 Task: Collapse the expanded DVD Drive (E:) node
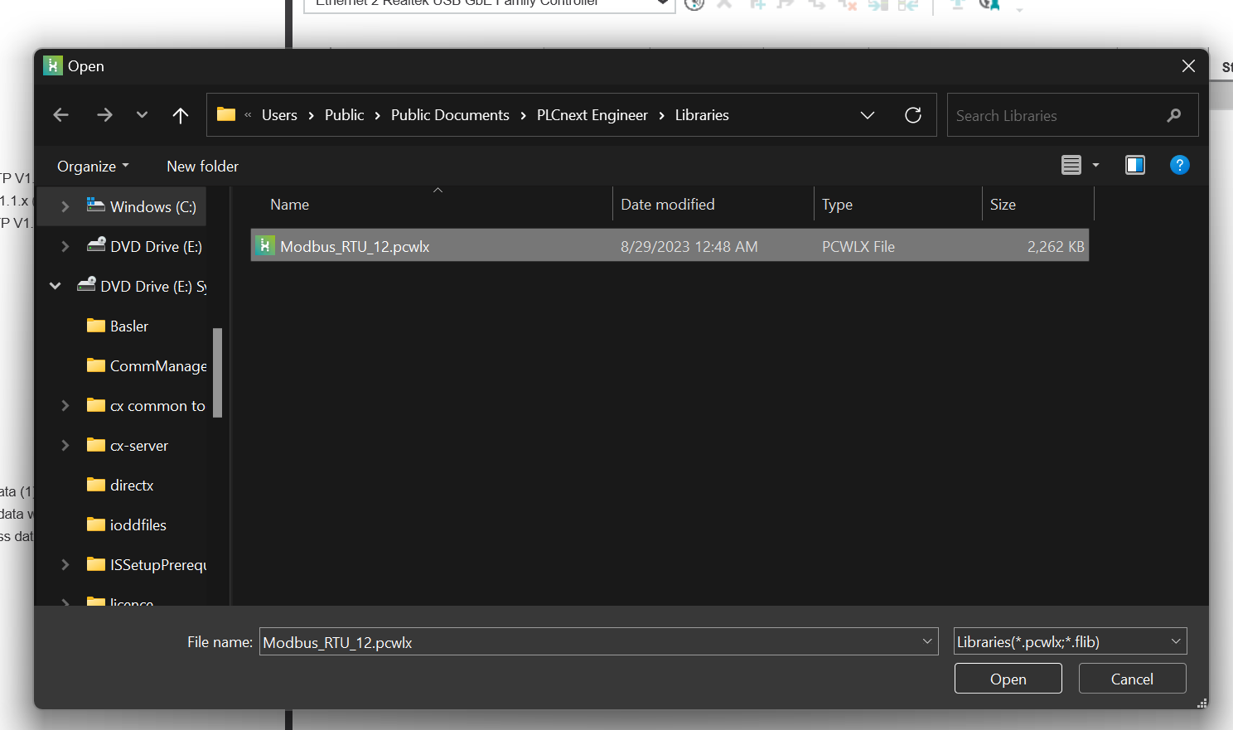[55, 286]
